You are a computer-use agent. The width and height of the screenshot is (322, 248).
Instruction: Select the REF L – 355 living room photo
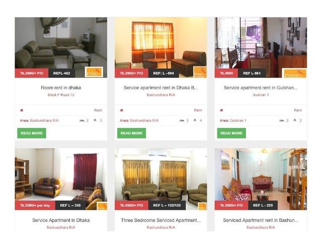(x=61, y=179)
